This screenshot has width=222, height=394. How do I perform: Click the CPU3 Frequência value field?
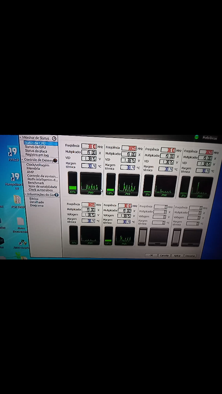click(x=206, y=152)
